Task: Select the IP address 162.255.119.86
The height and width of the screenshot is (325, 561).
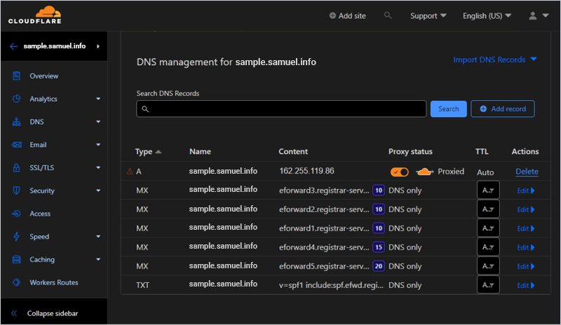Action: (x=306, y=171)
